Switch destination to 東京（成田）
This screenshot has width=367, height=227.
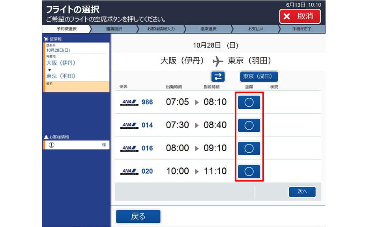259,76
